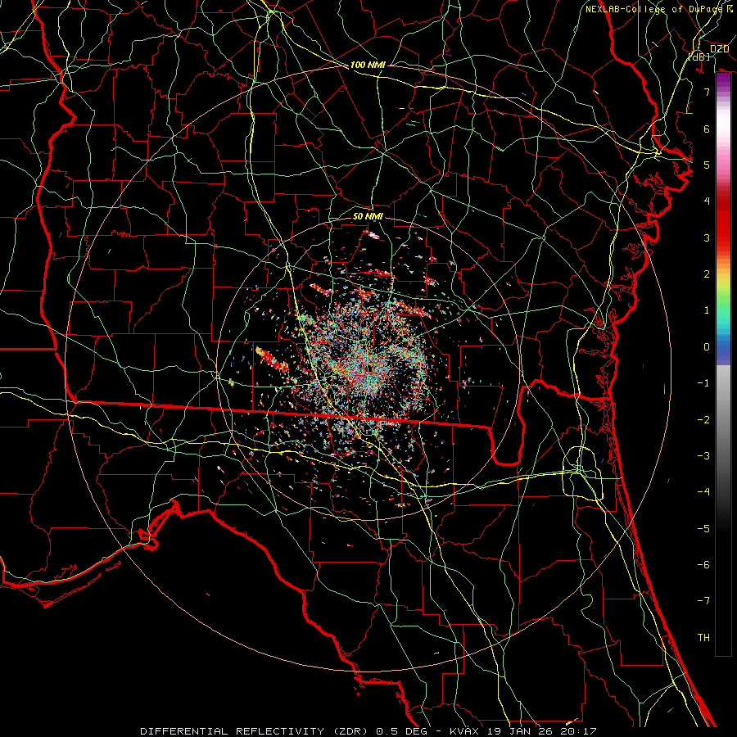Image resolution: width=737 pixels, height=737 pixels.
Task: Click the 4 value on the color scale
Action: coord(707,201)
